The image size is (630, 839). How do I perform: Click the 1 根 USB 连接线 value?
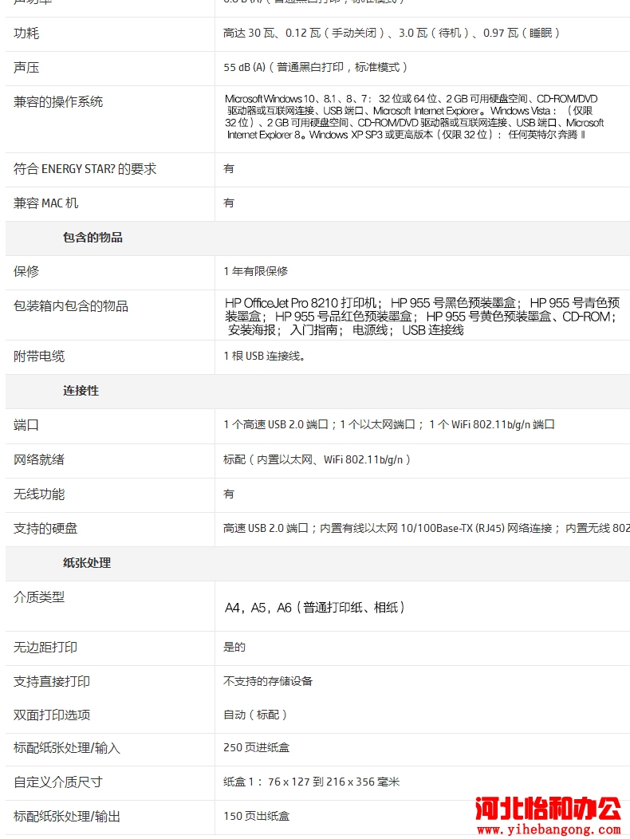coord(265,356)
